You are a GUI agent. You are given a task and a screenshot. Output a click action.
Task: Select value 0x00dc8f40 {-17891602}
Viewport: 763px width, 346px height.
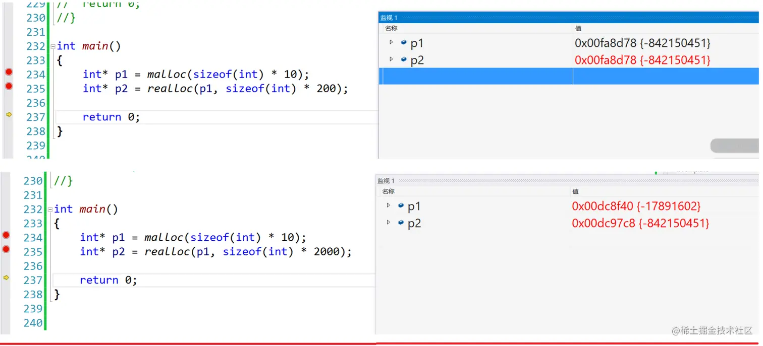click(x=636, y=206)
